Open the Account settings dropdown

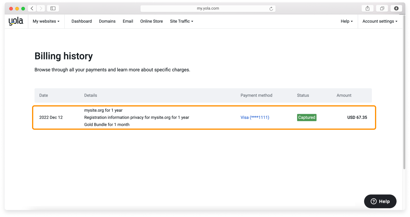[379, 21]
